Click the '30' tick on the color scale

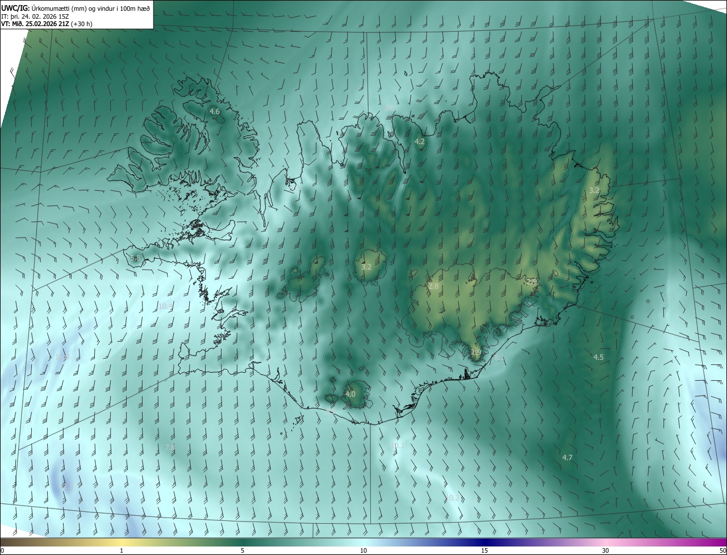point(605,551)
